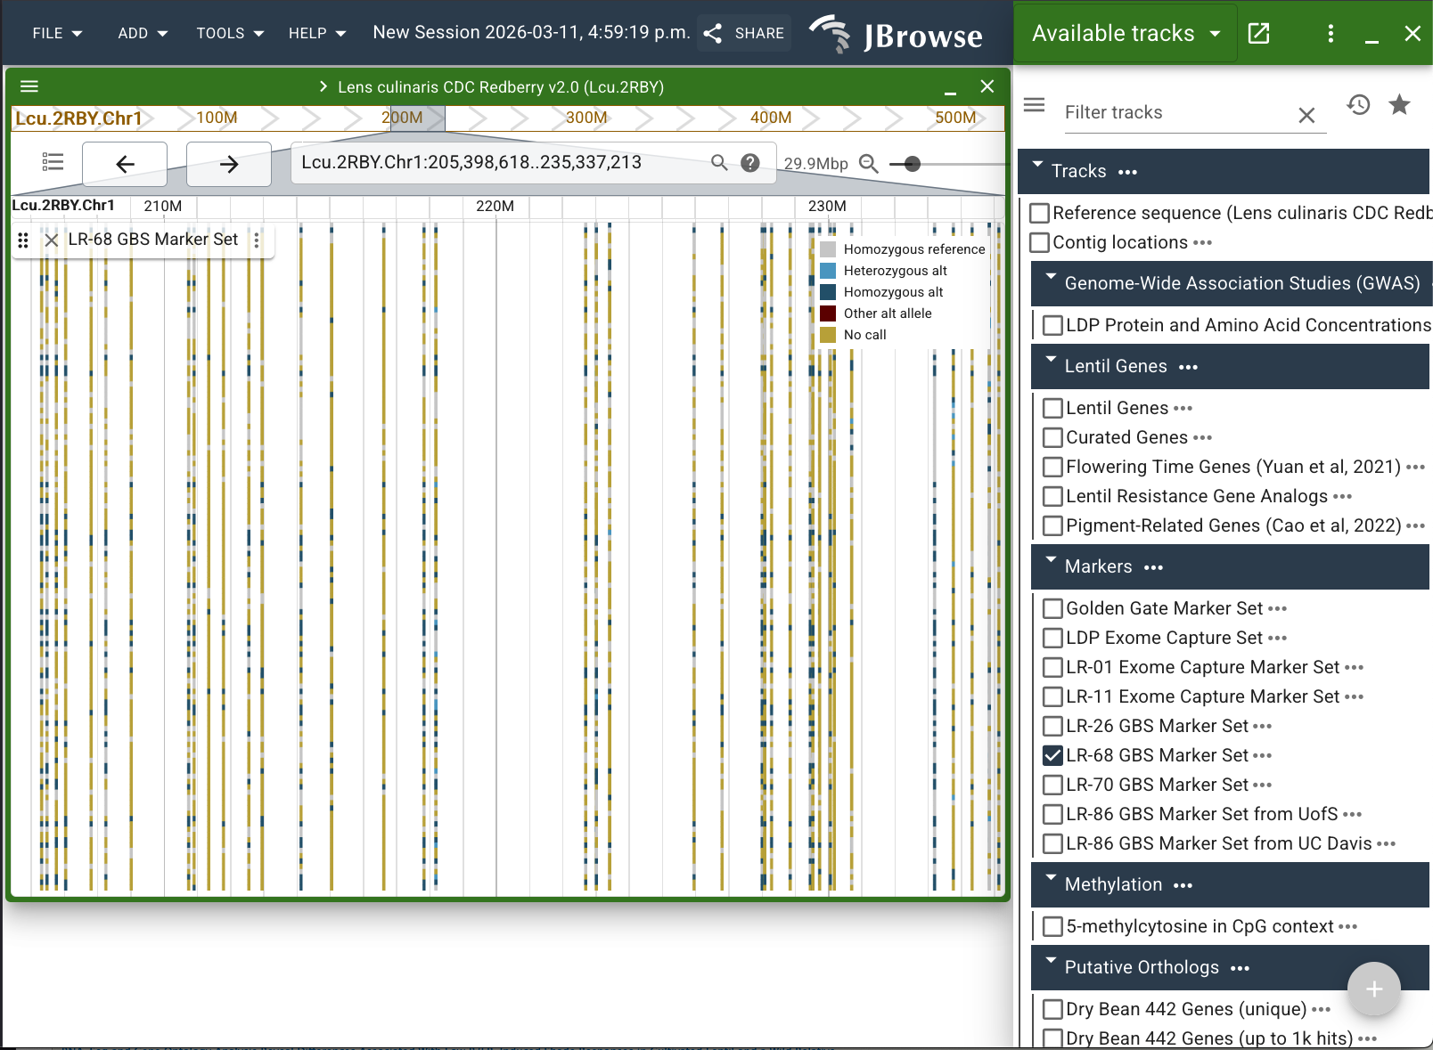This screenshot has width=1433, height=1050.
Task: Click the Filter tracks input field
Action: coord(1176,112)
